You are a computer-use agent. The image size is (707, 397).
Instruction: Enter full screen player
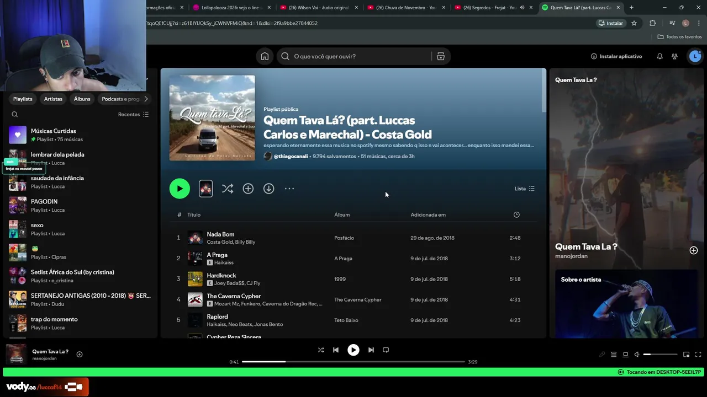tap(698, 355)
